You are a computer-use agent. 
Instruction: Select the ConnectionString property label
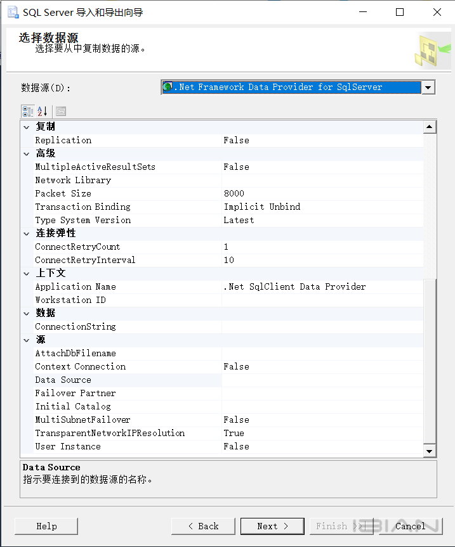click(76, 327)
